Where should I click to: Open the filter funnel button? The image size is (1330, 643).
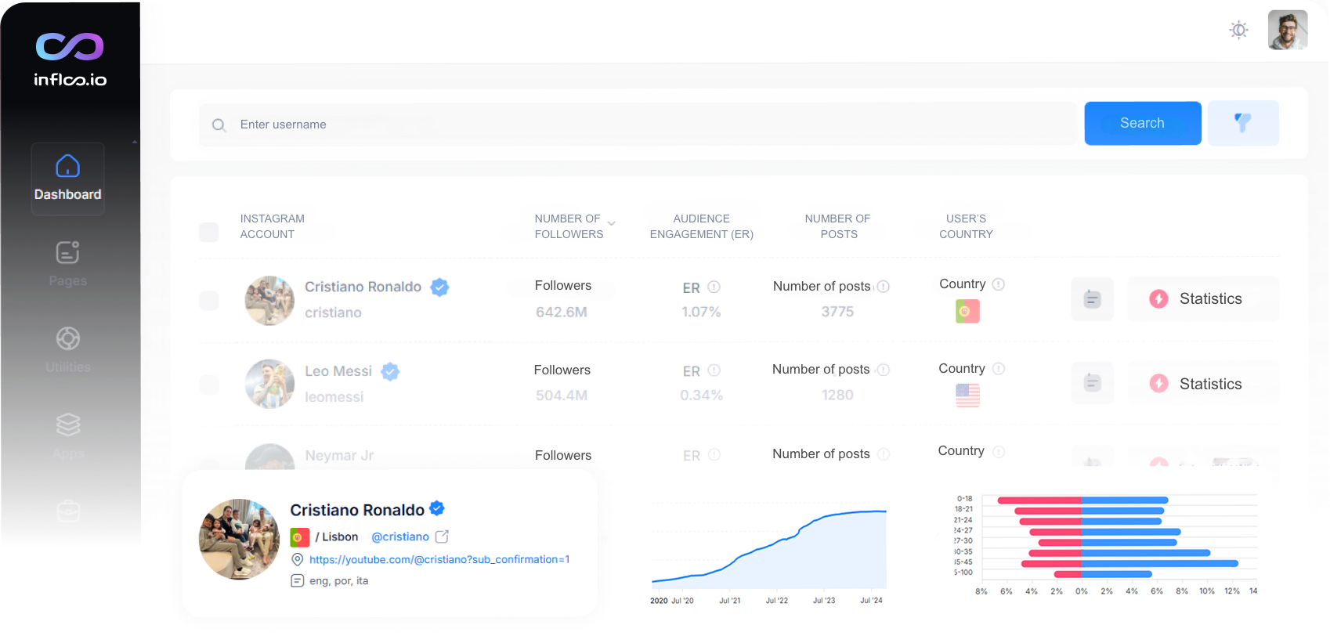(1242, 123)
